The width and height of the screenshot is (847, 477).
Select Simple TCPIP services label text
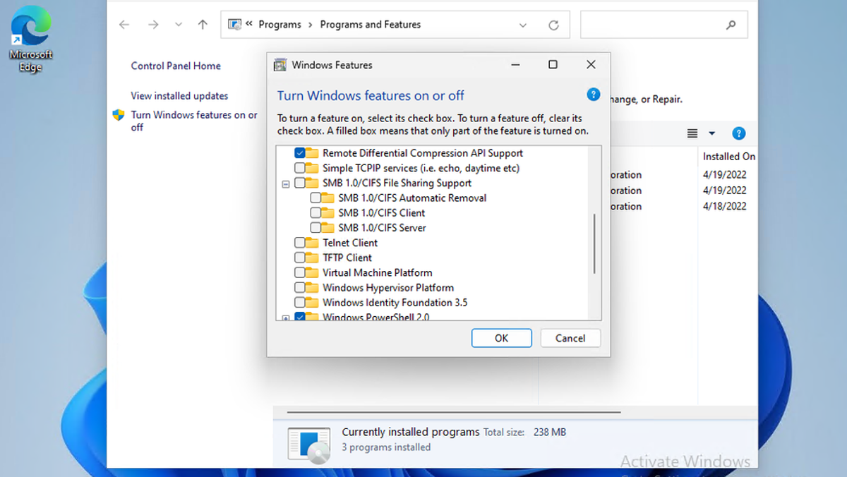tap(421, 168)
